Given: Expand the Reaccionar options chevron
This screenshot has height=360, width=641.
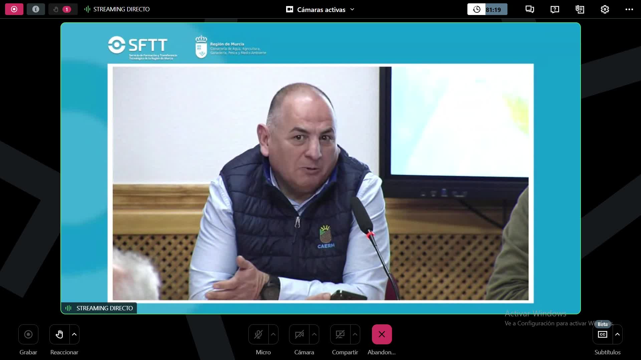Looking at the screenshot, I should tap(74, 334).
